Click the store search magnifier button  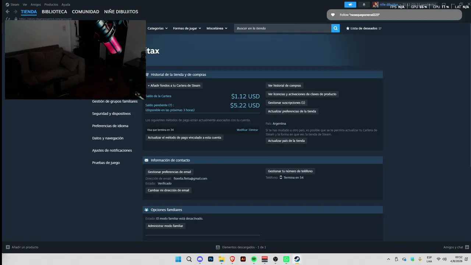(x=335, y=28)
